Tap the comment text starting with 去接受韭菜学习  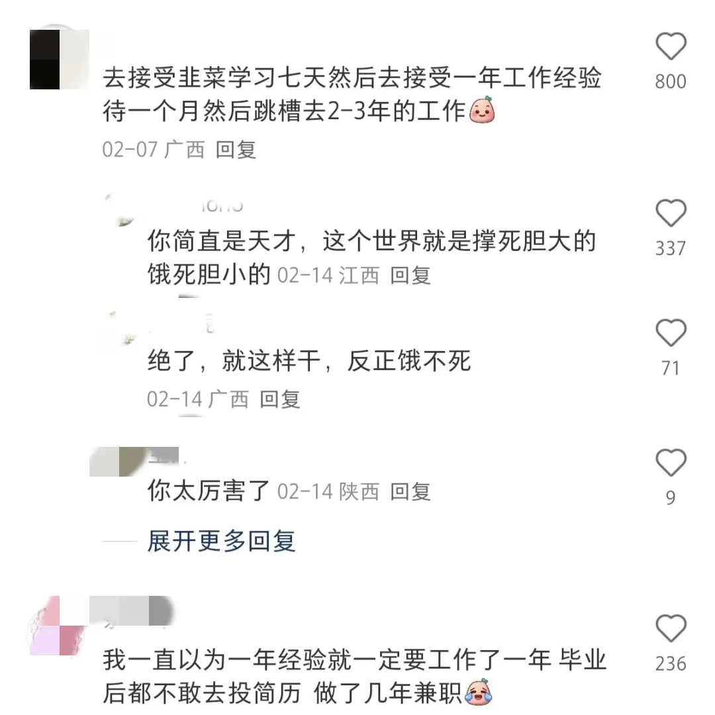coord(352,95)
